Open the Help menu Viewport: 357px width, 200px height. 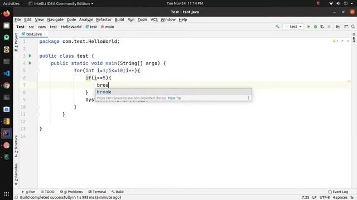(x=183, y=19)
